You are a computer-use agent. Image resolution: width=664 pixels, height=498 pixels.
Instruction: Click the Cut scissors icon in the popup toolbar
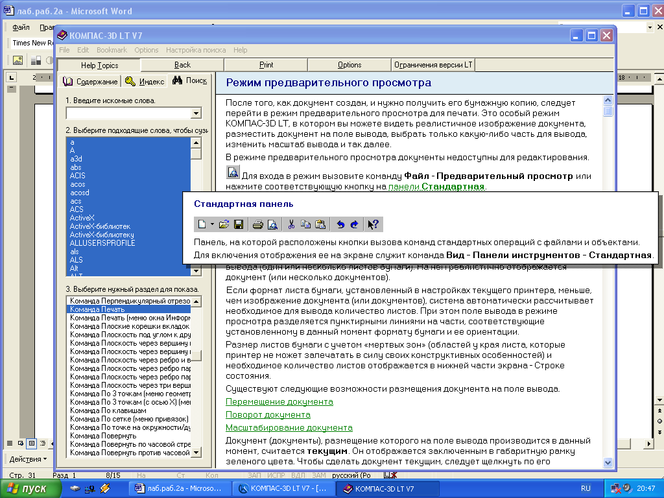tap(291, 224)
